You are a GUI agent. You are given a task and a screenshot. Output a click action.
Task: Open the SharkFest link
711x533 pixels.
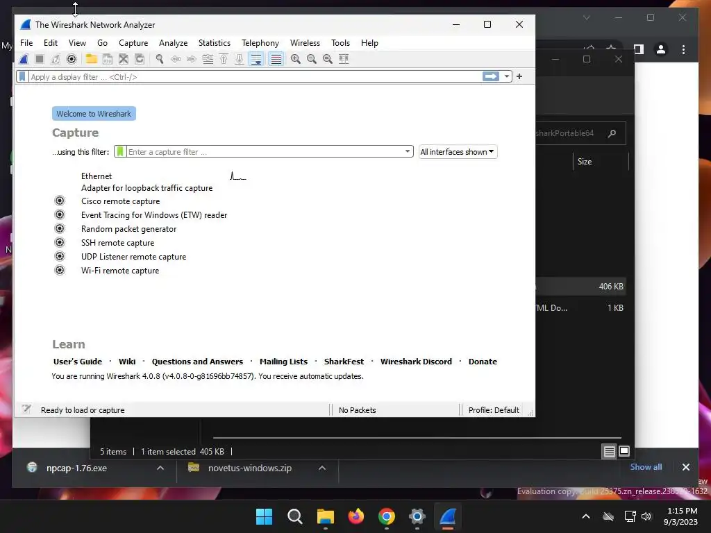344,362
